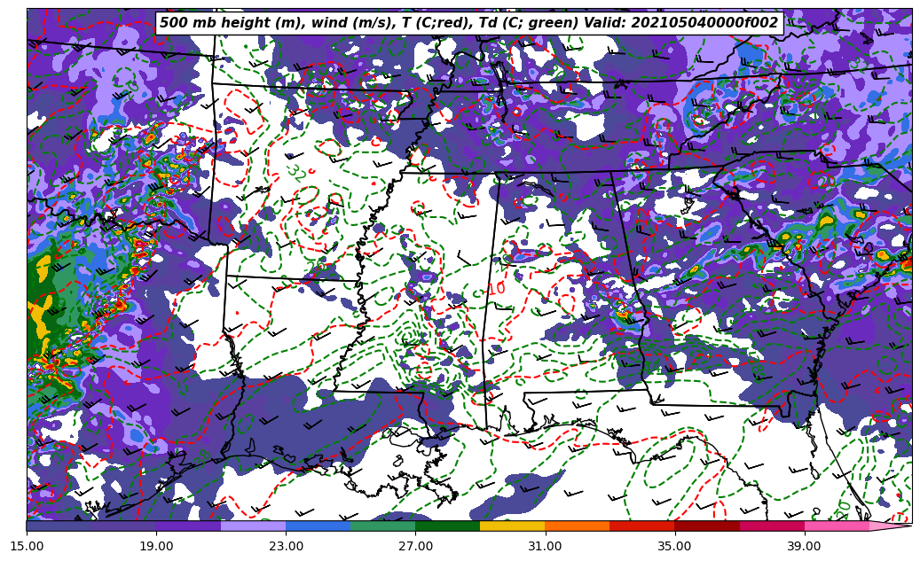Select the 23.00 colorbar tick label
The width and height of the screenshot is (920, 561).
286,546
